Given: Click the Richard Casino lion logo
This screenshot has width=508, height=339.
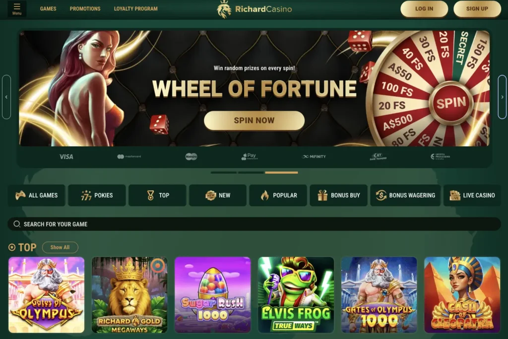Looking at the screenshot, I should (x=224, y=9).
